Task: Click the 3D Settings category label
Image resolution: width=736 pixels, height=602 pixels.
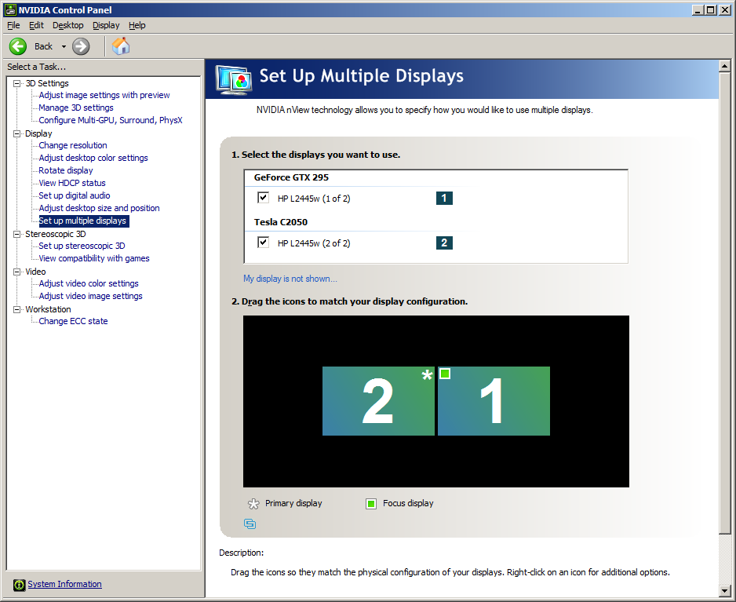Action: coord(47,83)
